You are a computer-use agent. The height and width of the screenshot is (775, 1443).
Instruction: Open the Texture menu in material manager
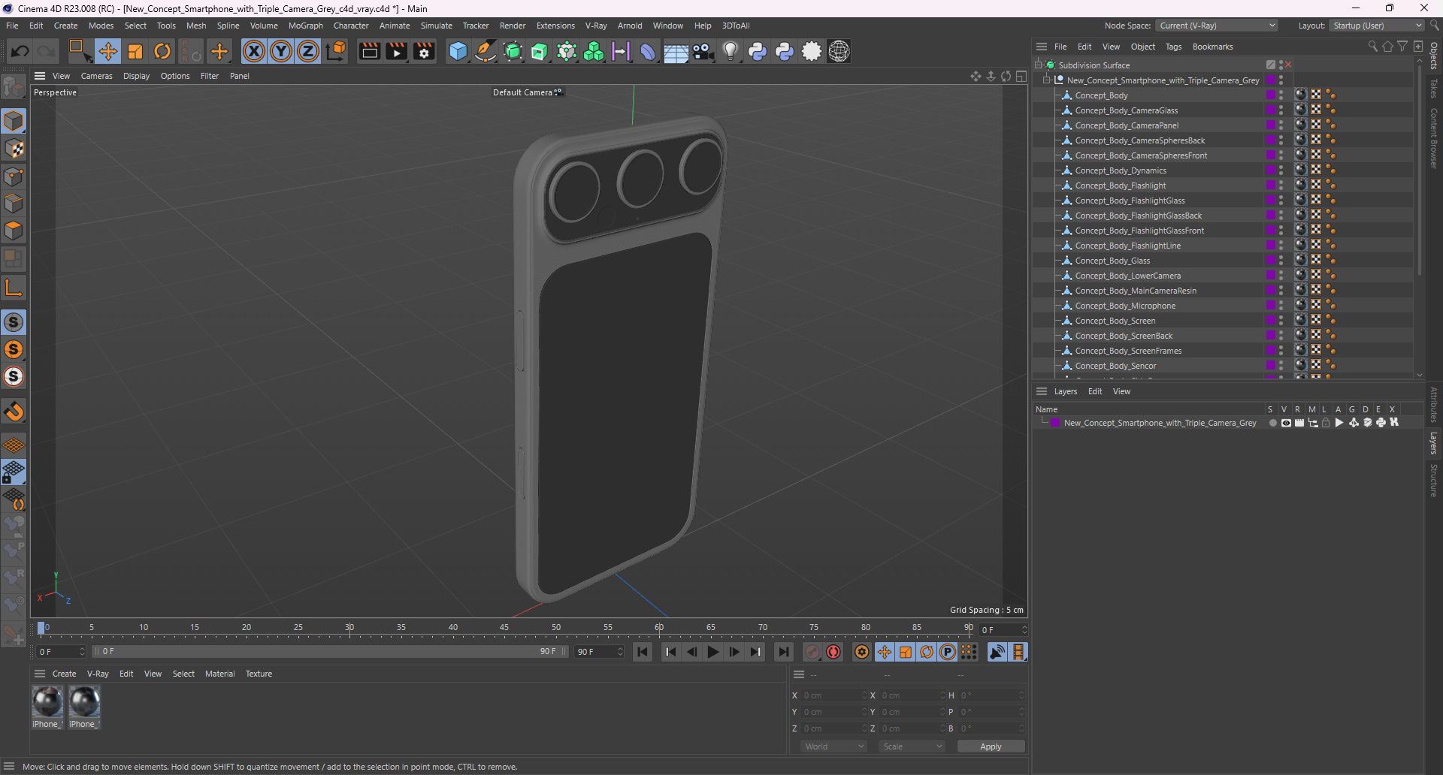(x=259, y=674)
